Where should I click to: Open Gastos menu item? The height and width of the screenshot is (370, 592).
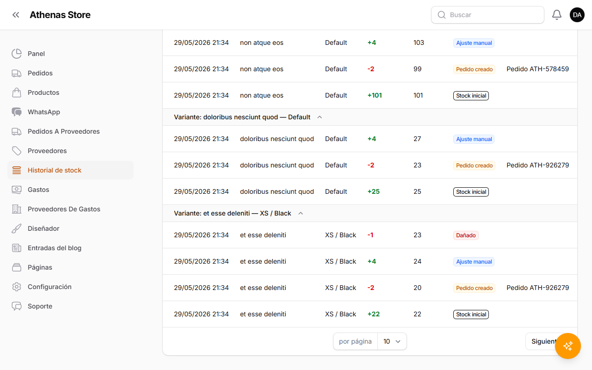coord(70,190)
